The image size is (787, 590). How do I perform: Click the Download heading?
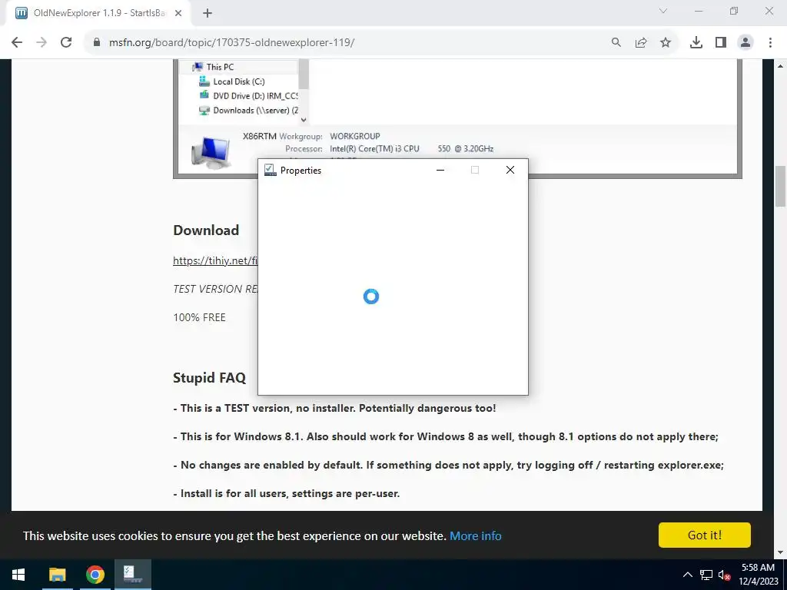click(x=206, y=230)
